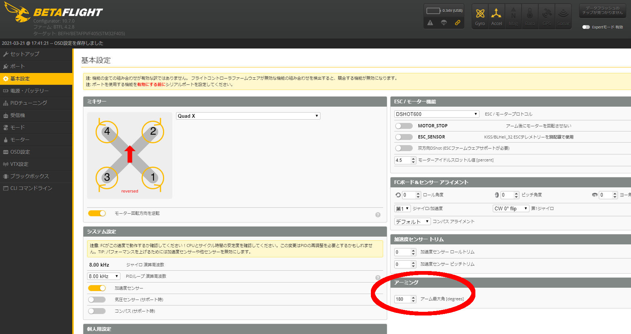631x334 pixels.
Task: Open the Quad X mixer dropdown
Action: coord(248,116)
